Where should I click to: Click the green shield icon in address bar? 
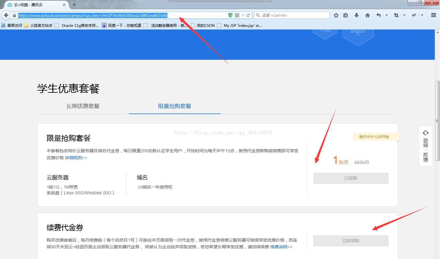230,15
